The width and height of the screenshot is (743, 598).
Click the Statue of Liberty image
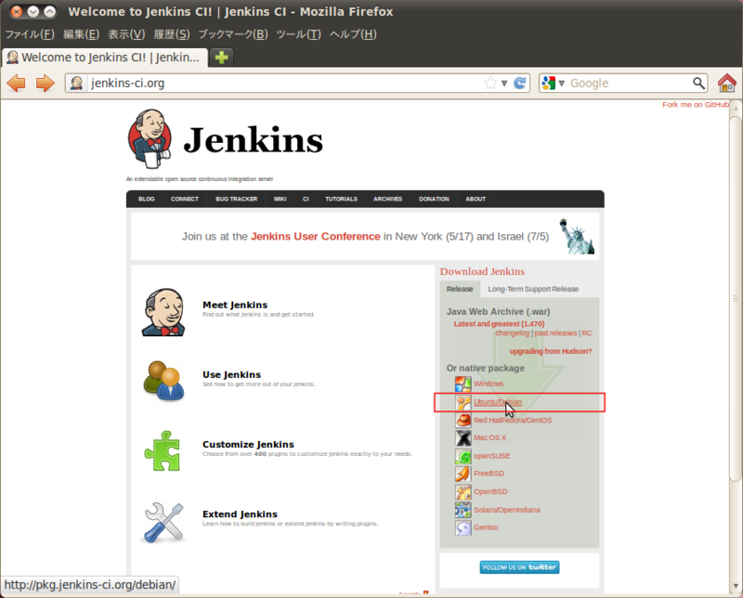[x=576, y=237]
